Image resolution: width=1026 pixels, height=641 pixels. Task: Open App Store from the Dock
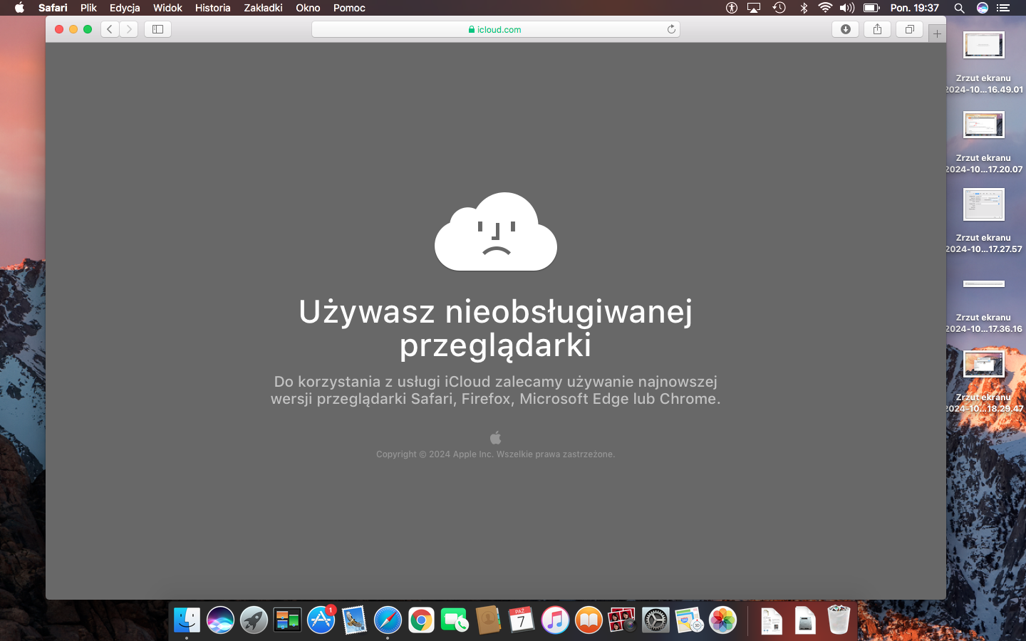[x=321, y=620]
